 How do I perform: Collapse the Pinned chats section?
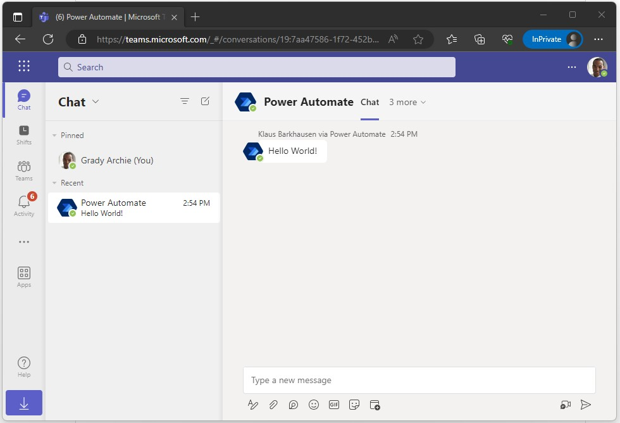54,136
